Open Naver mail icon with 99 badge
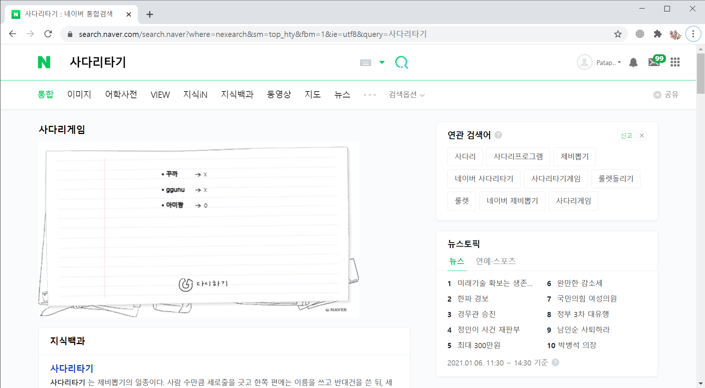Image resolution: width=705 pixels, height=388 pixels. [x=656, y=61]
